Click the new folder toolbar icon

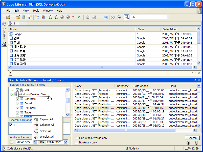click(18, 17)
